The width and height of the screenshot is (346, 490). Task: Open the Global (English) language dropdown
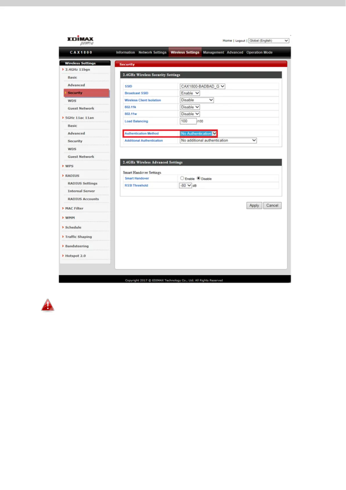click(269, 41)
